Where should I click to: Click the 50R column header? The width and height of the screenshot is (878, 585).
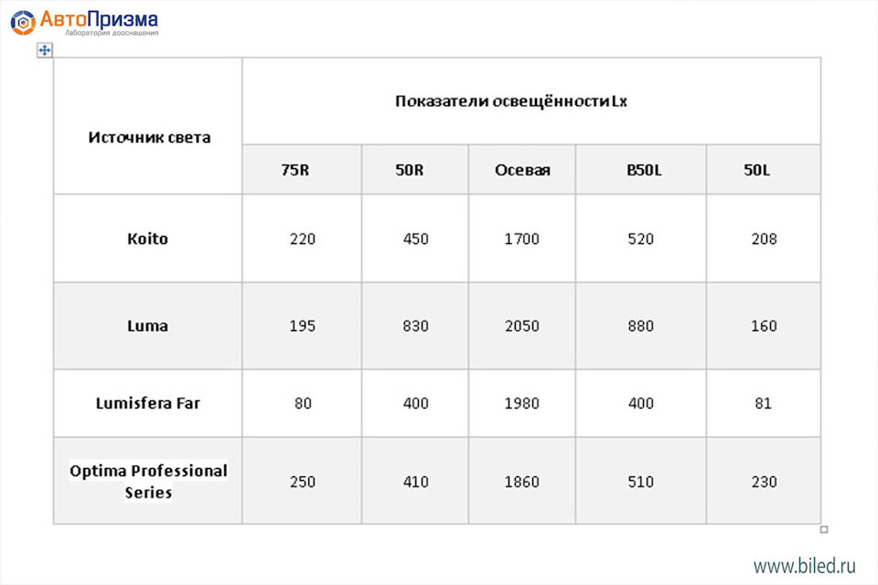point(415,170)
